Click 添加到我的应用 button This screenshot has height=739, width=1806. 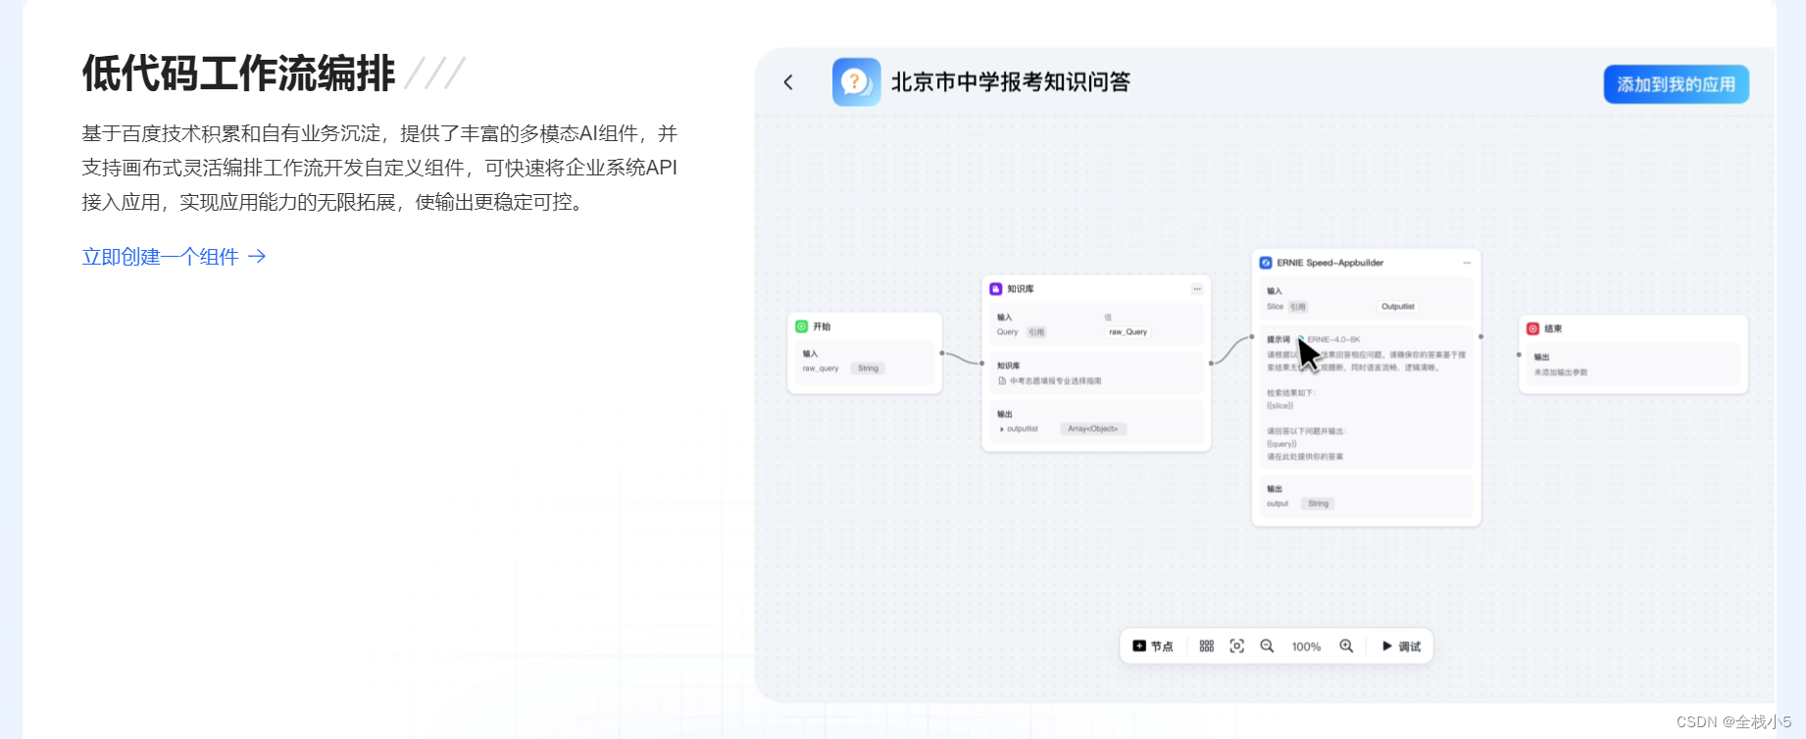click(x=1676, y=84)
